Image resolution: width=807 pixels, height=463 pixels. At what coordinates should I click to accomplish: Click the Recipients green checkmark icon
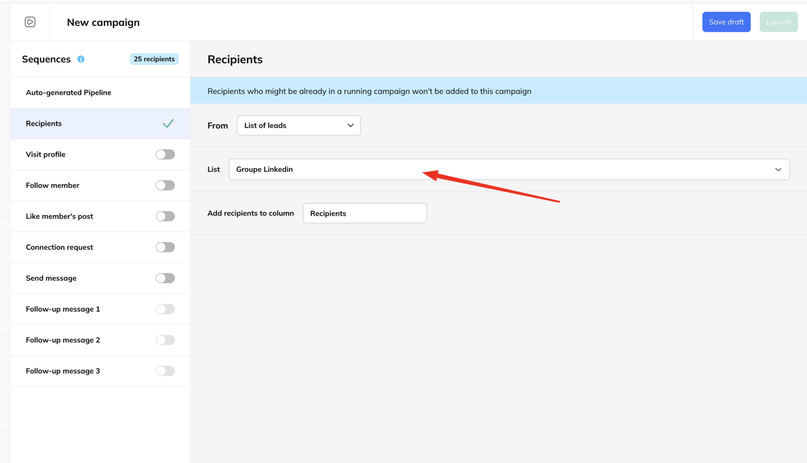pyautogui.click(x=168, y=124)
